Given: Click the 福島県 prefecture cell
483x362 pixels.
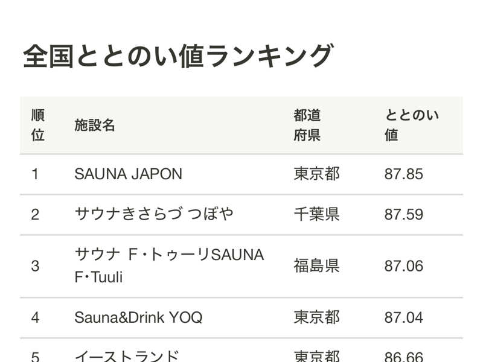Looking at the screenshot, I should (317, 265).
